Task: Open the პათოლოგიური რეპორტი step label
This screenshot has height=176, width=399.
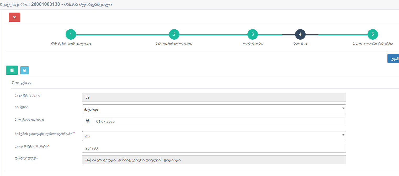Action: pyautogui.click(x=373, y=44)
